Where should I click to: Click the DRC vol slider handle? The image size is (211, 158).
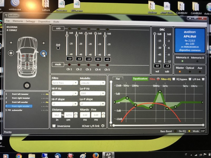(x=155, y=34)
